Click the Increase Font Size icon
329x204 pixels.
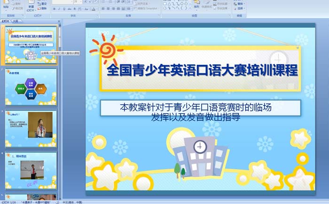click(86, 2)
